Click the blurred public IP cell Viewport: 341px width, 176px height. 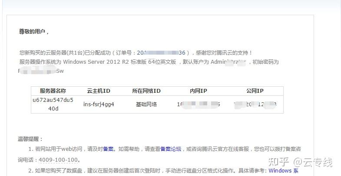[255, 104]
